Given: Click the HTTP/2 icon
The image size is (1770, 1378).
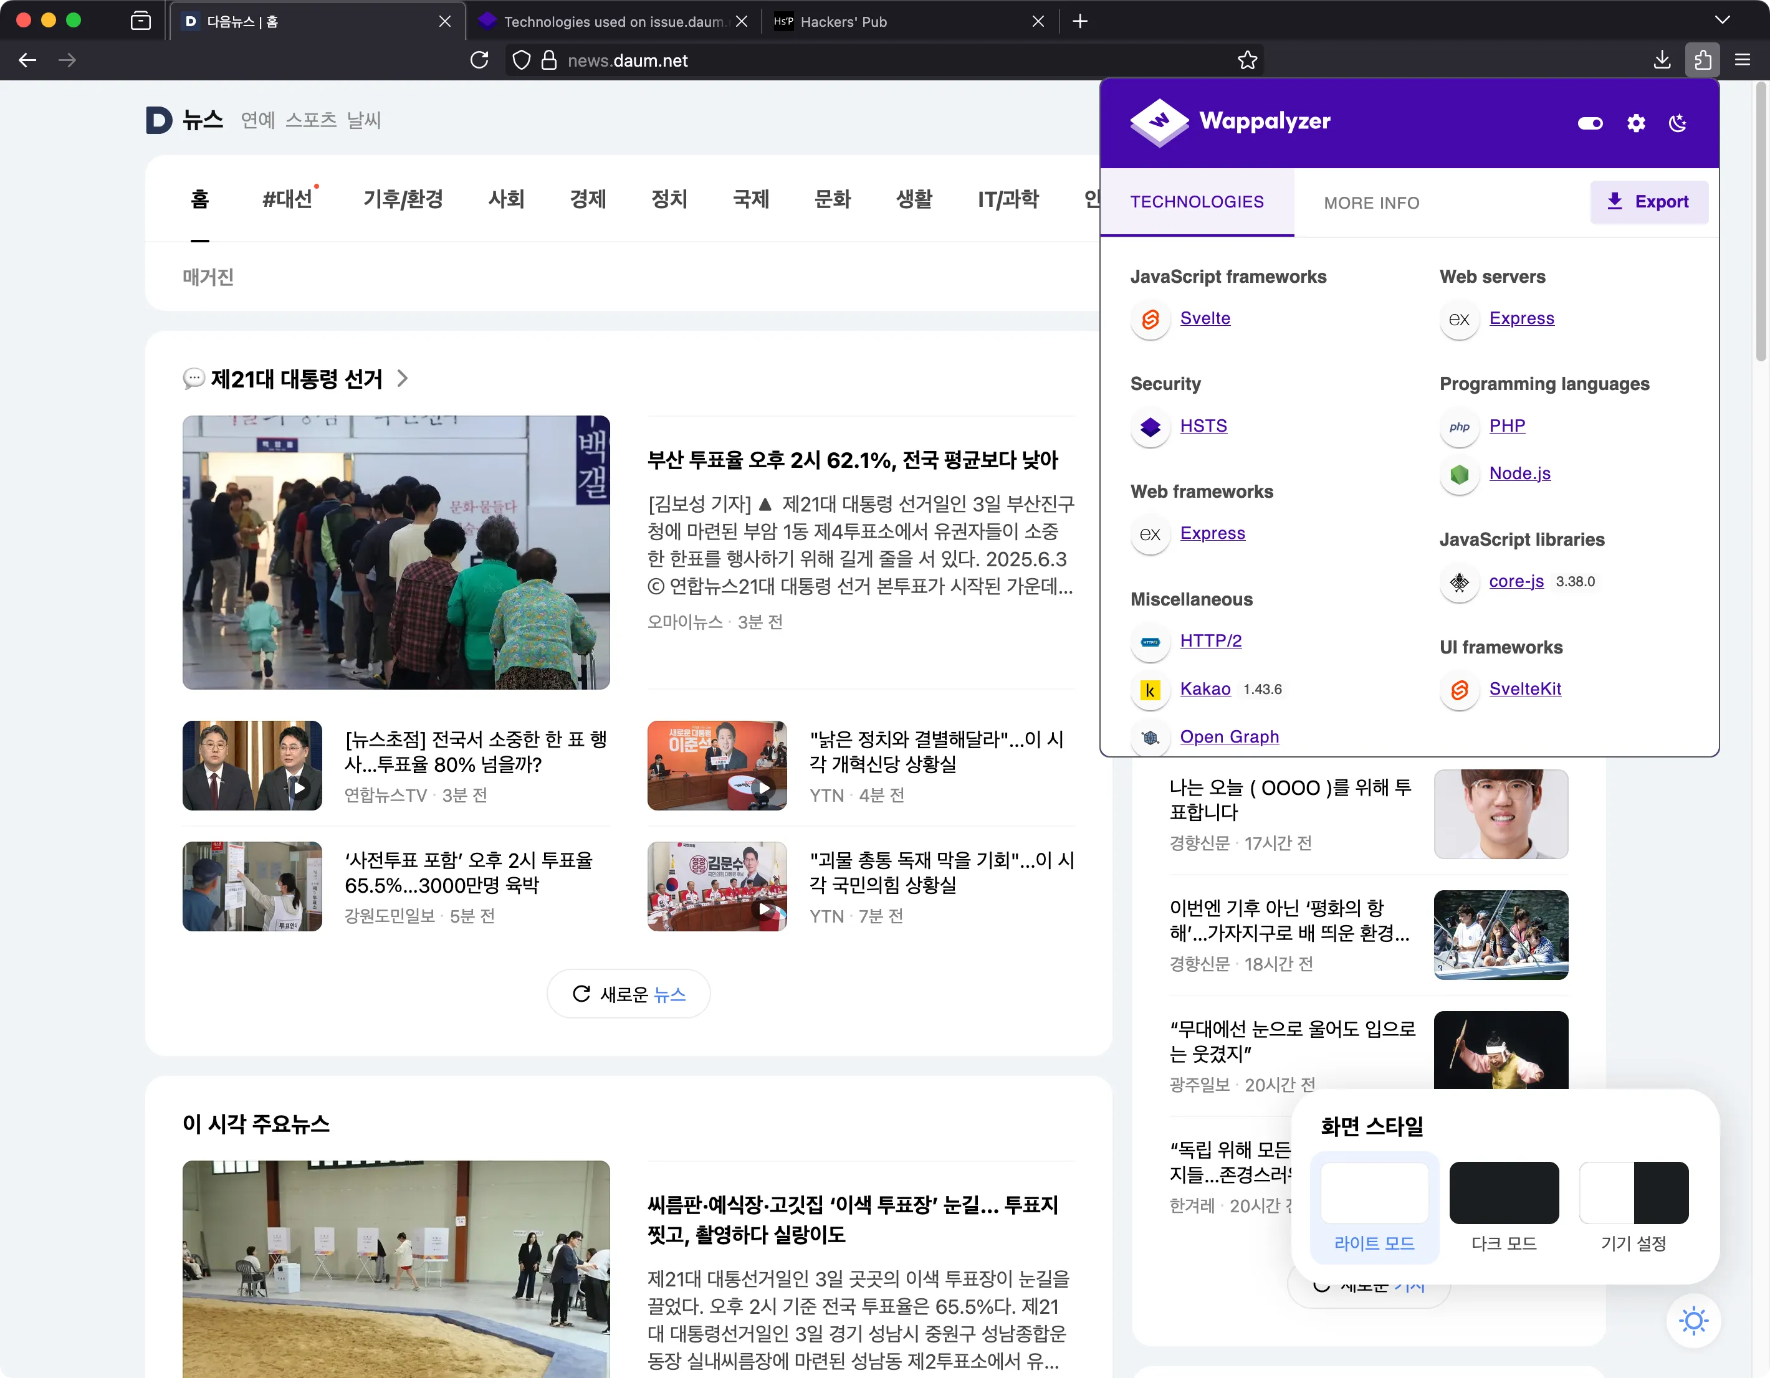Looking at the screenshot, I should tap(1149, 642).
